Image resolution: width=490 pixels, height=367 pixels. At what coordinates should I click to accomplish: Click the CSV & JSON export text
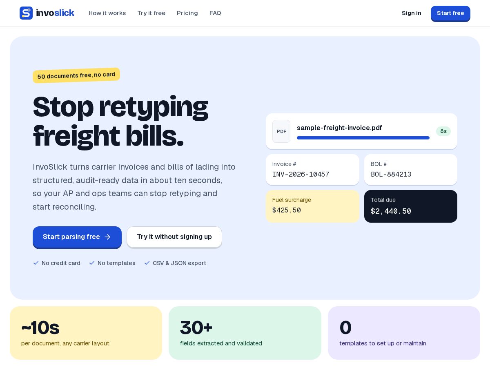click(179, 263)
